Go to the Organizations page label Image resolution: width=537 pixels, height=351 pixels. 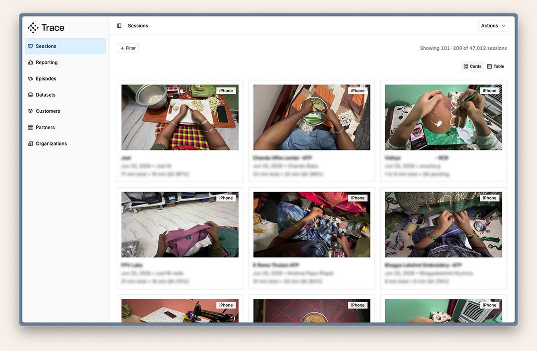[x=51, y=143]
